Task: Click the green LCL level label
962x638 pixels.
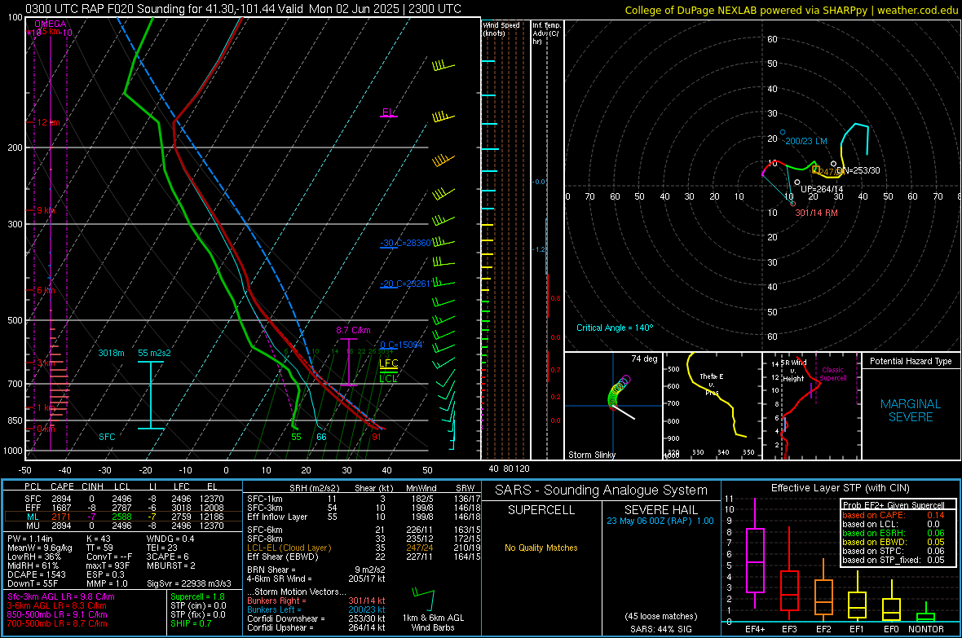Action: point(388,379)
